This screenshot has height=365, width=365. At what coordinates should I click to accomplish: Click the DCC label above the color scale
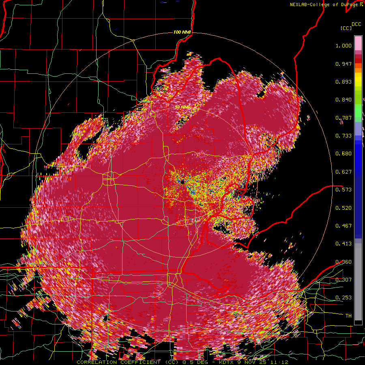(356, 24)
